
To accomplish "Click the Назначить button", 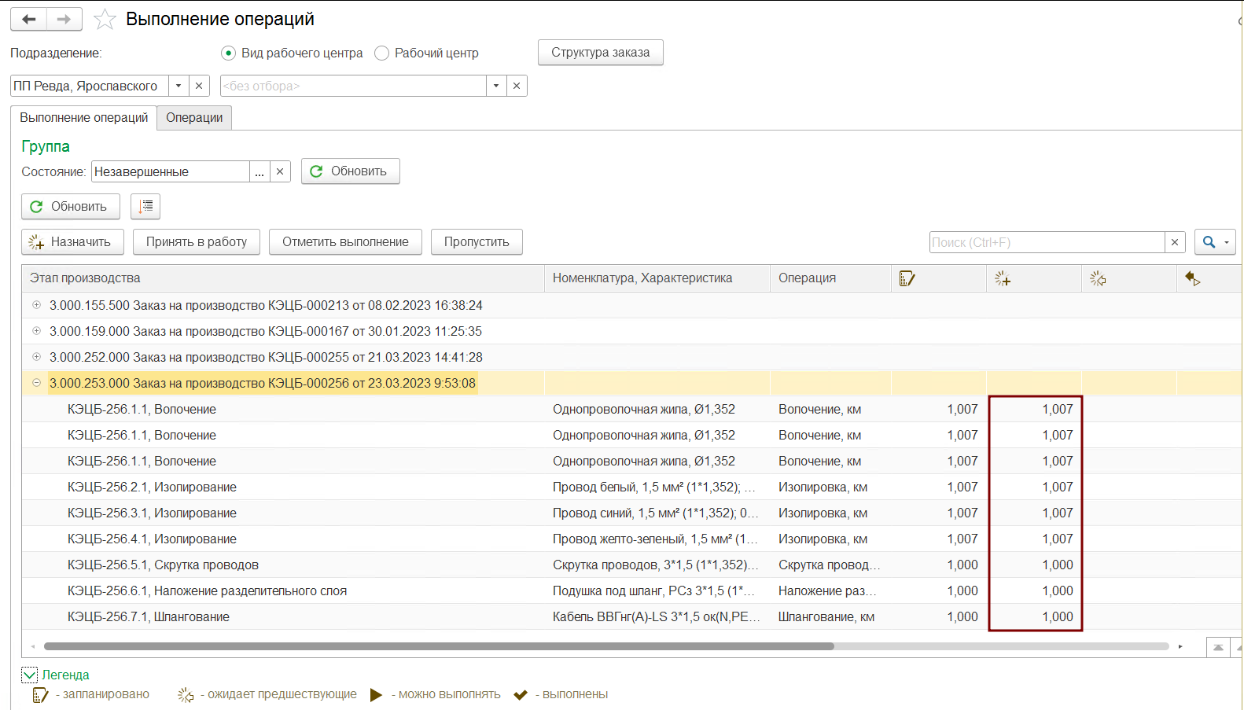I will (x=72, y=242).
